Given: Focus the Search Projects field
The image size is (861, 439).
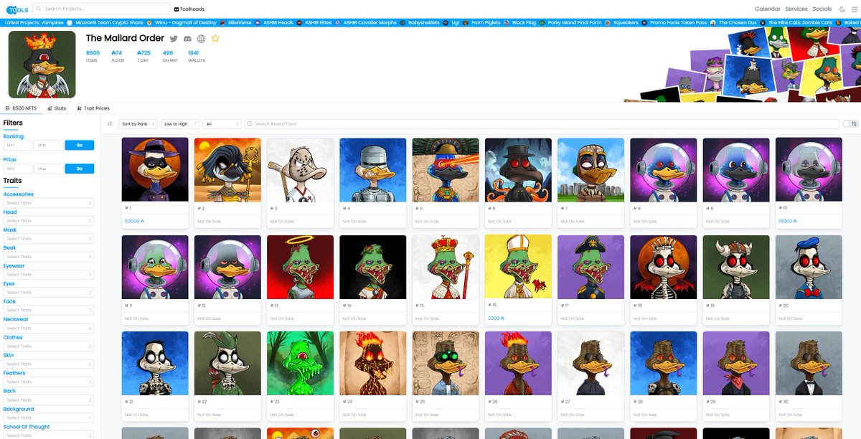Looking at the screenshot, I should [x=102, y=9].
